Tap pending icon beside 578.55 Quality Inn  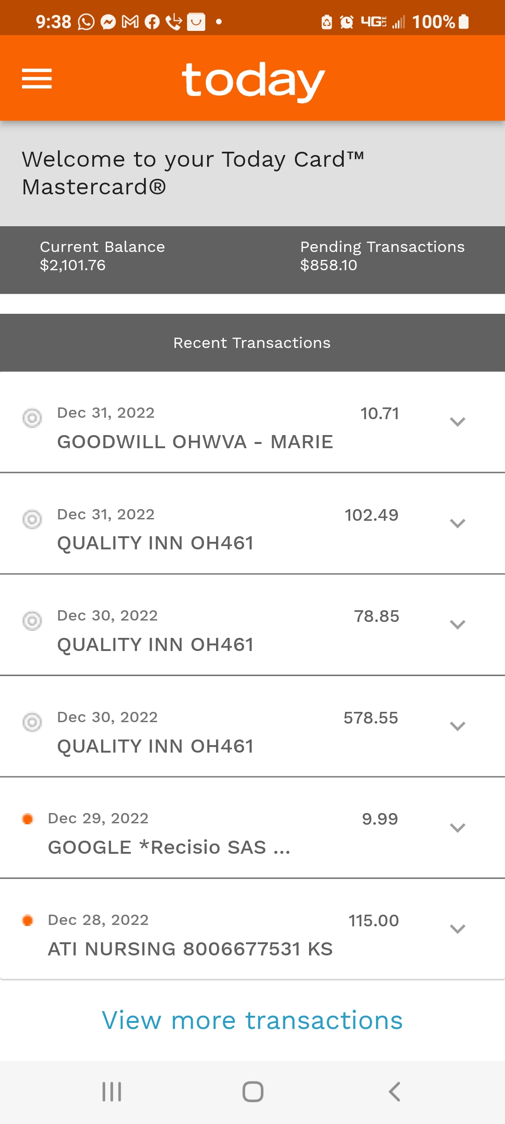32,722
